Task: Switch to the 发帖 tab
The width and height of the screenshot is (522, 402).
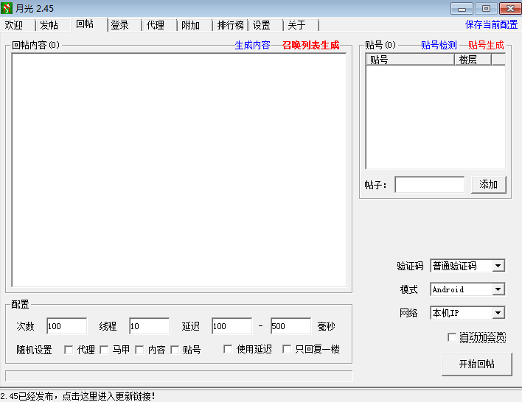Action: click(49, 25)
